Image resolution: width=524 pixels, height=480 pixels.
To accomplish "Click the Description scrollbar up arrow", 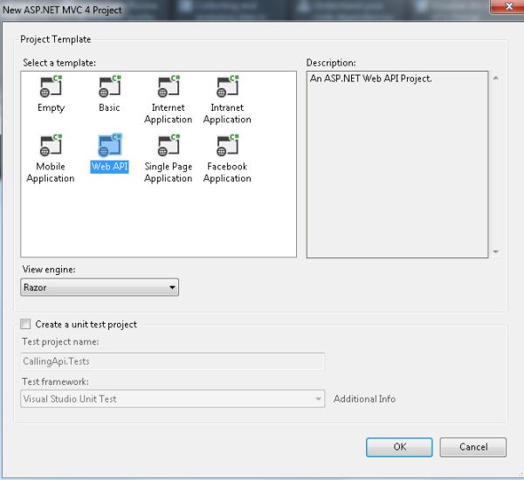I will pos(496,79).
